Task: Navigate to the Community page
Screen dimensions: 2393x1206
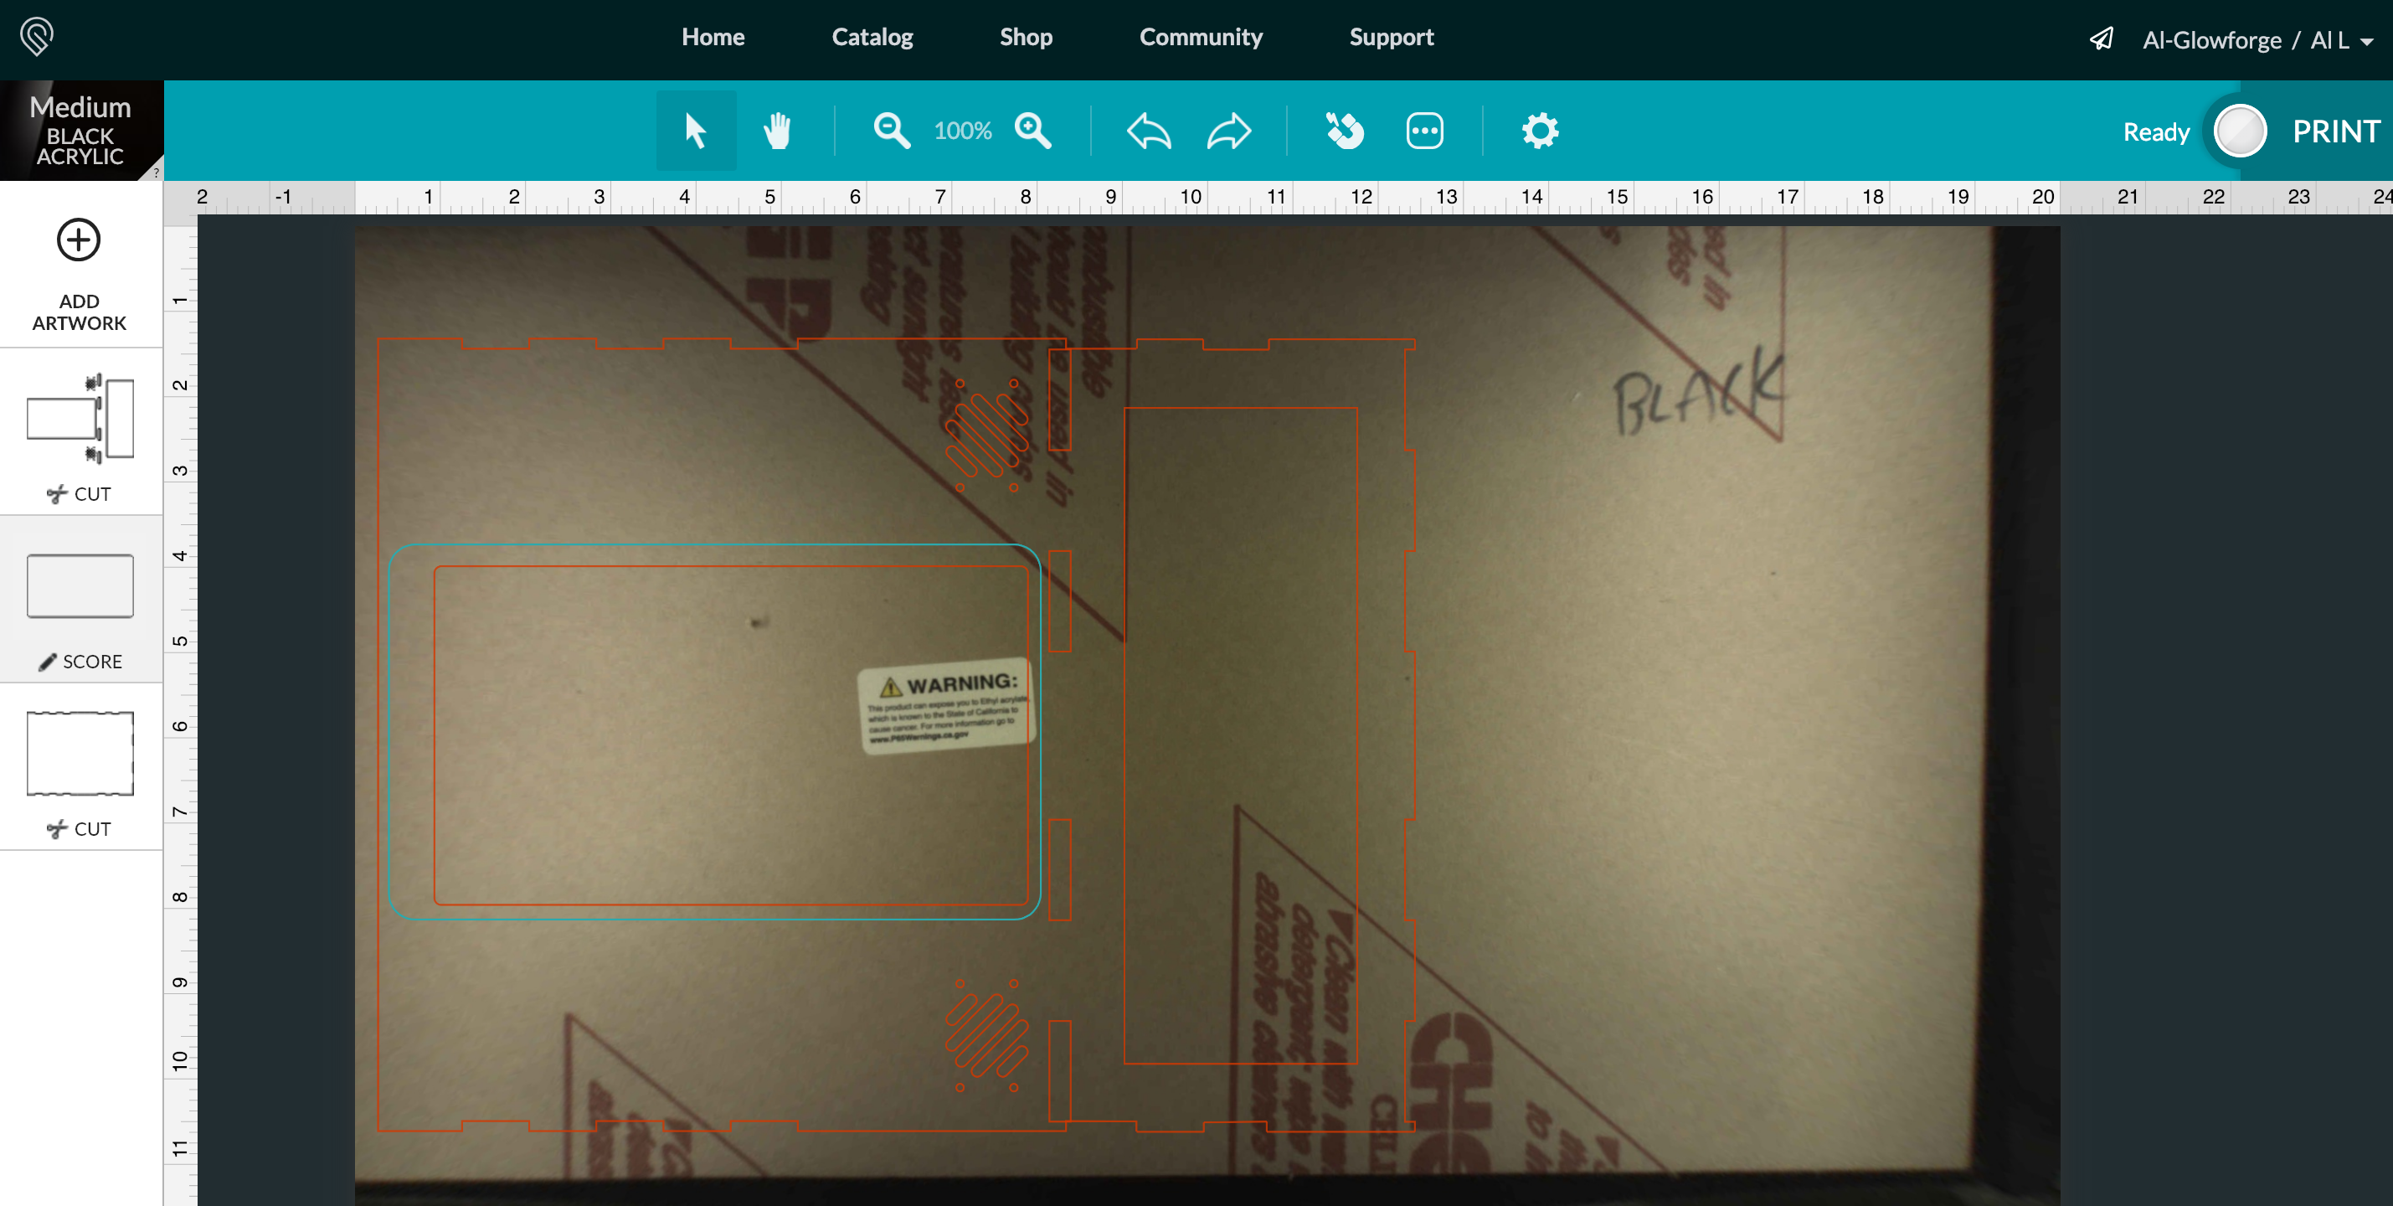Action: coord(1200,37)
